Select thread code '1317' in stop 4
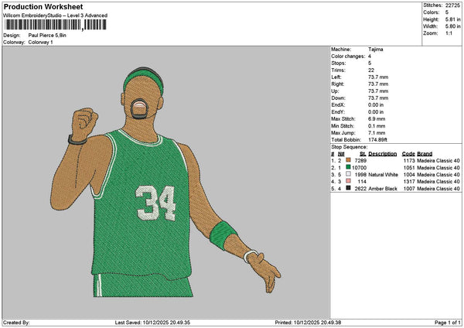 (409, 182)
